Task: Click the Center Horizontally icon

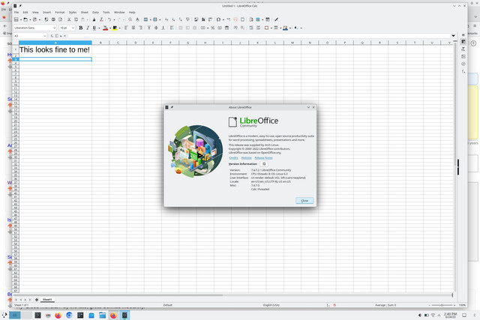Action: point(133,28)
